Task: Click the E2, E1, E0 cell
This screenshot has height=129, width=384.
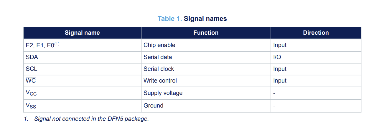Action: coord(82,45)
